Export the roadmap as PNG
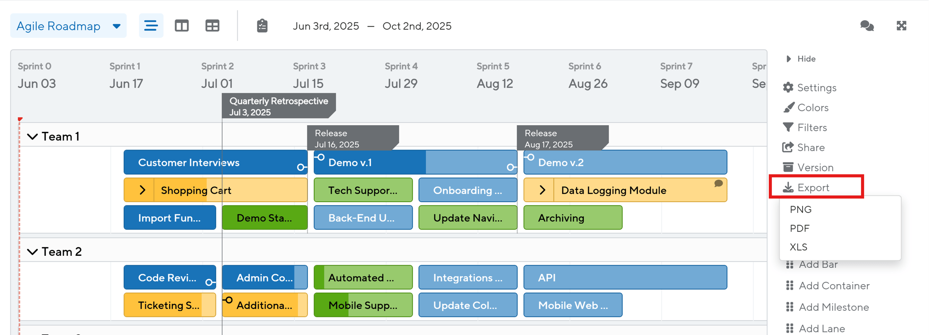Viewport: 929px width, 335px height. click(800, 209)
